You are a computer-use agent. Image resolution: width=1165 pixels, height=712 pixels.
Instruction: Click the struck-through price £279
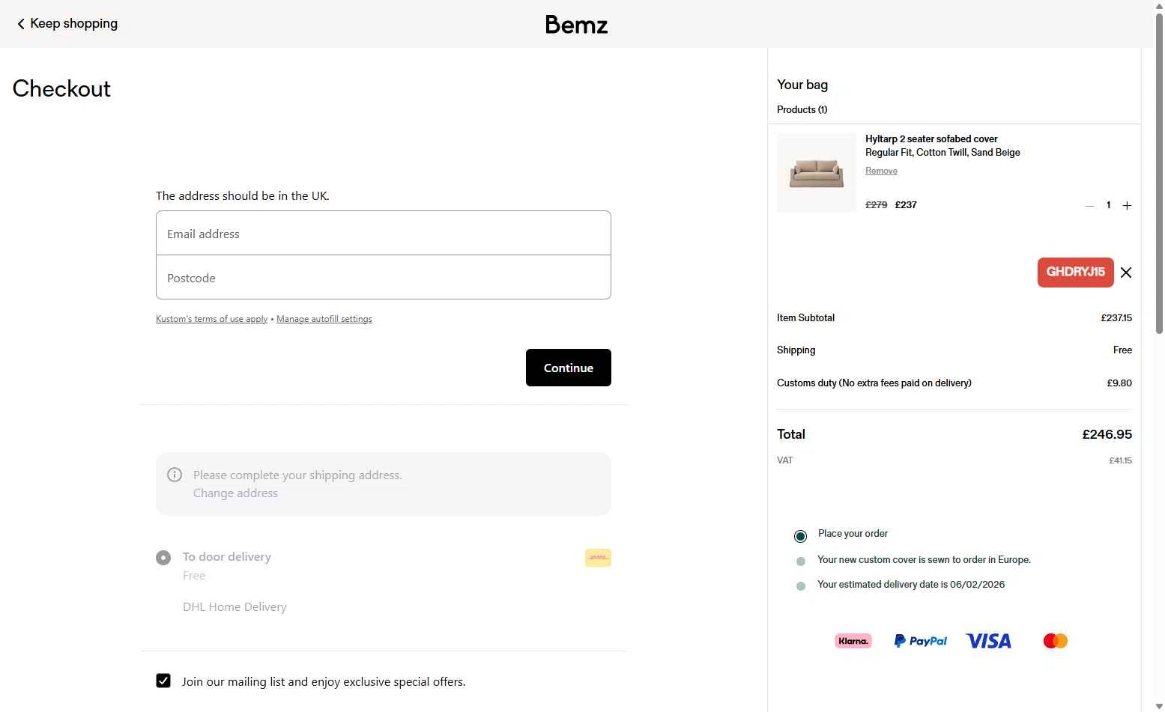pos(876,205)
